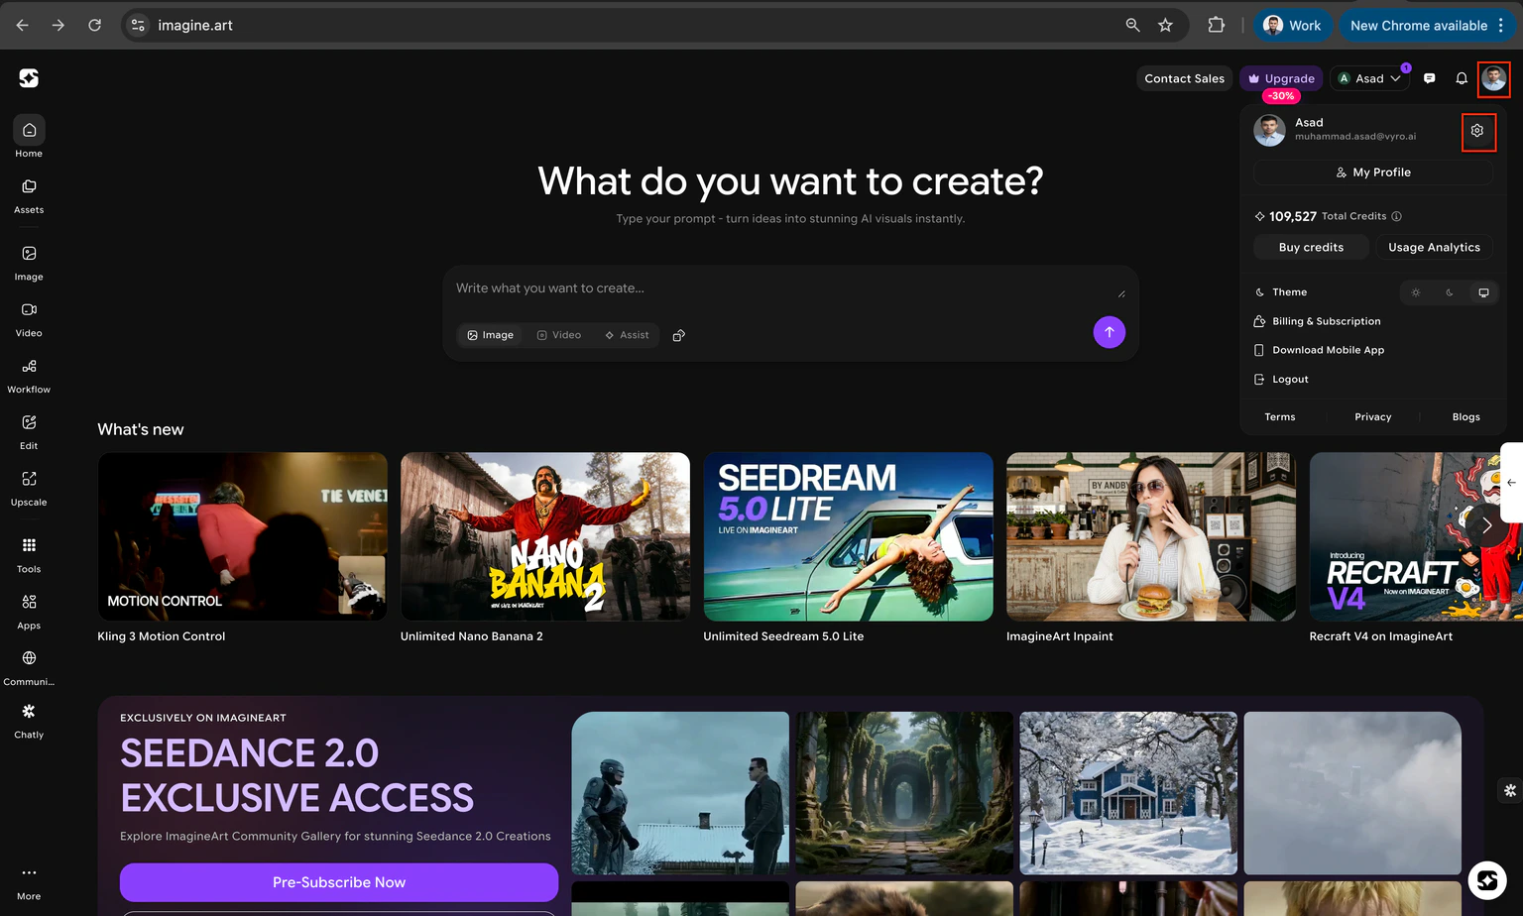Select the Assist mode in prompt box
Screen dimensions: 1523x916
[627, 335]
